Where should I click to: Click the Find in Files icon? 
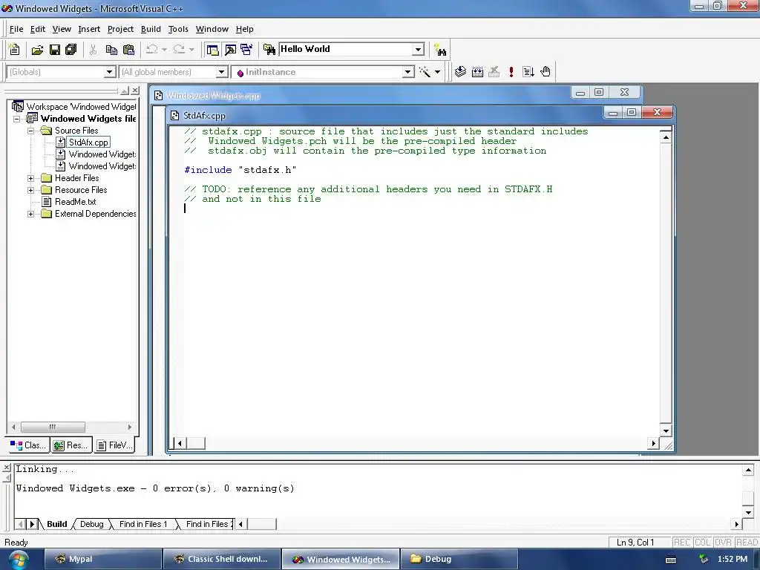click(269, 50)
